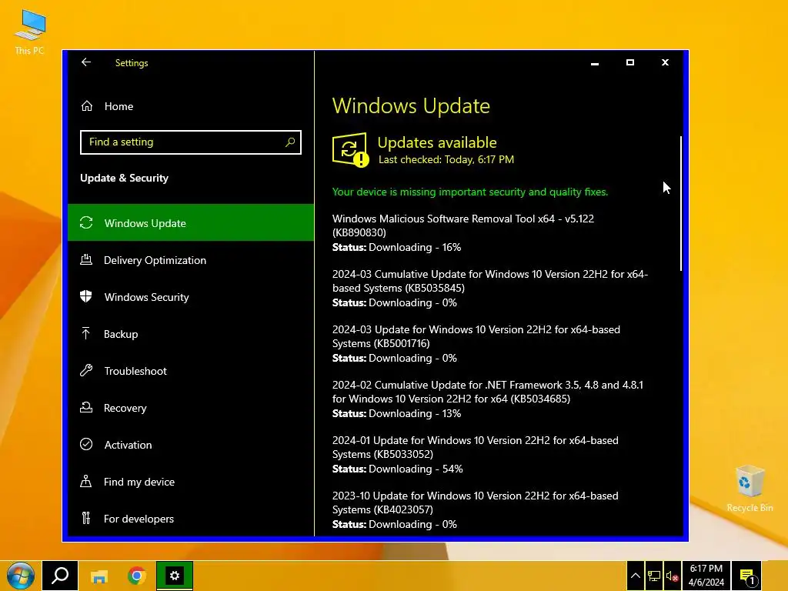Screen dimensions: 788x591
Task: Click the For developers tools icon
Action: [86, 518]
